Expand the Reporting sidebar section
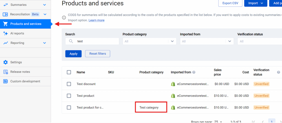Viewport: 282px width, 123px height. tap(45, 43)
